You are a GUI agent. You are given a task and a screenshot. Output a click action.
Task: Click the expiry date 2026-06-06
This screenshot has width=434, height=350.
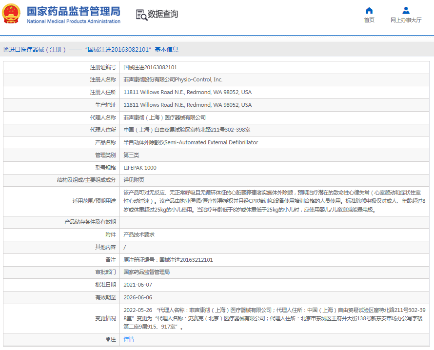138,297
